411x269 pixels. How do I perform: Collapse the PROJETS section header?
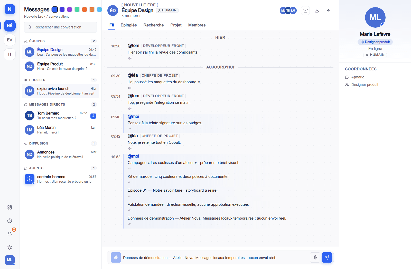point(60,80)
